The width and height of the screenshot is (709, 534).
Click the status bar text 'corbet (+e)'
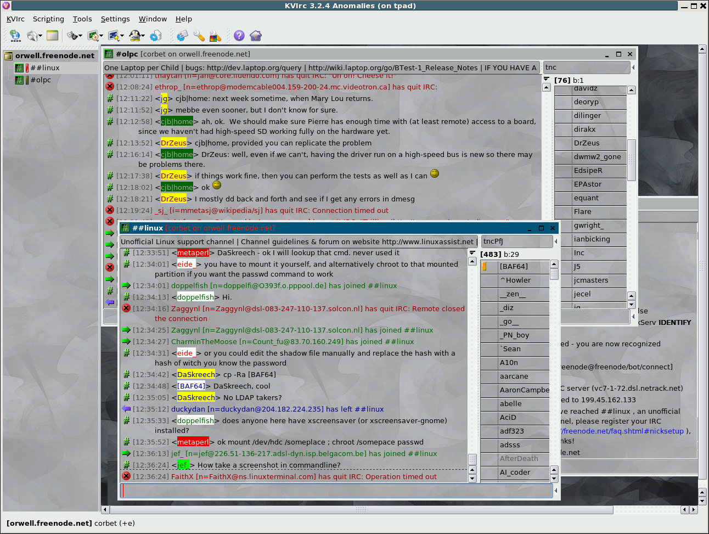click(115, 523)
